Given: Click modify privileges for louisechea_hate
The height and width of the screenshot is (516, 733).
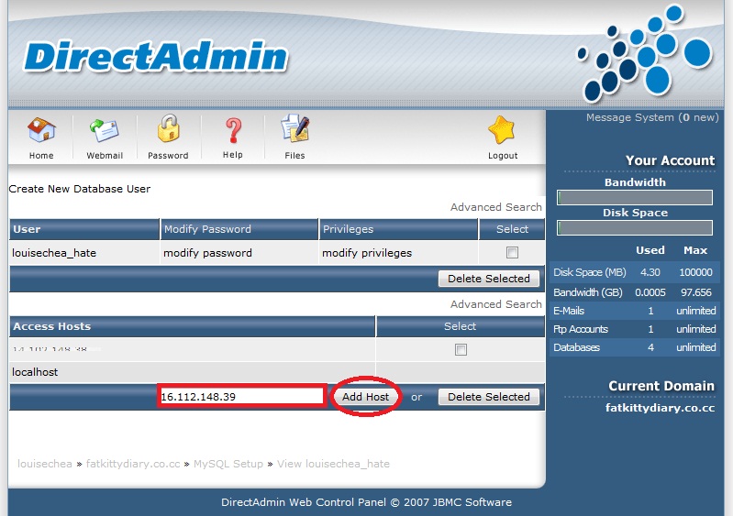Looking at the screenshot, I should [367, 253].
